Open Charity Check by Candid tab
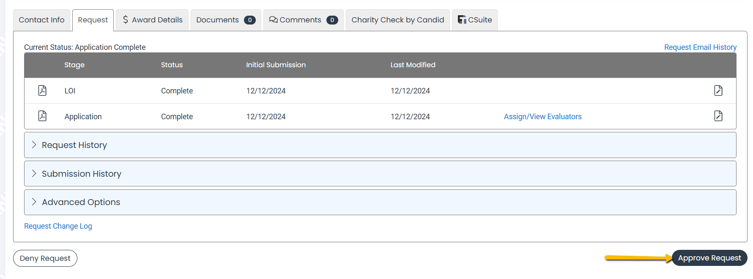 [x=397, y=20]
